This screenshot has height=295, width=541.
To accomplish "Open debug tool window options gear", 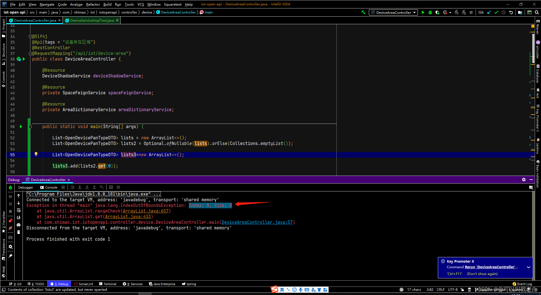I will [x=524, y=180].
